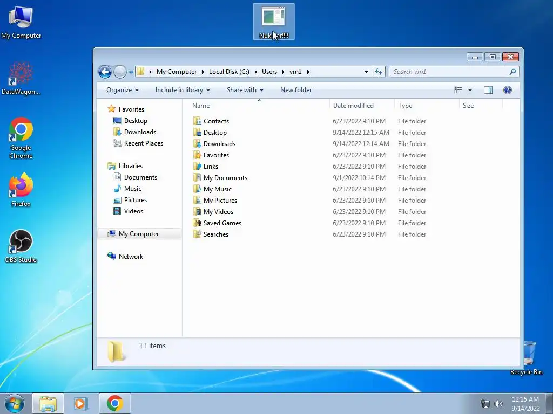Select My Computer in navigation pane

pos(139,234)
